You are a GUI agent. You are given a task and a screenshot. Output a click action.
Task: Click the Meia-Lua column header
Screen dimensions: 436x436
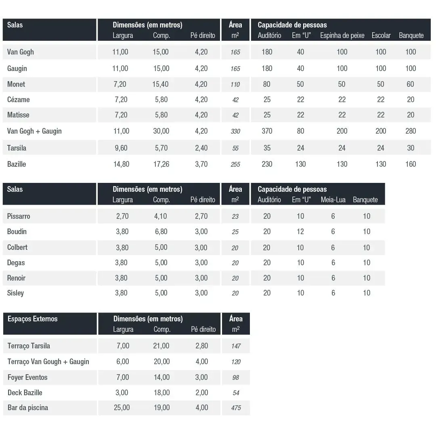coord(333,200)
